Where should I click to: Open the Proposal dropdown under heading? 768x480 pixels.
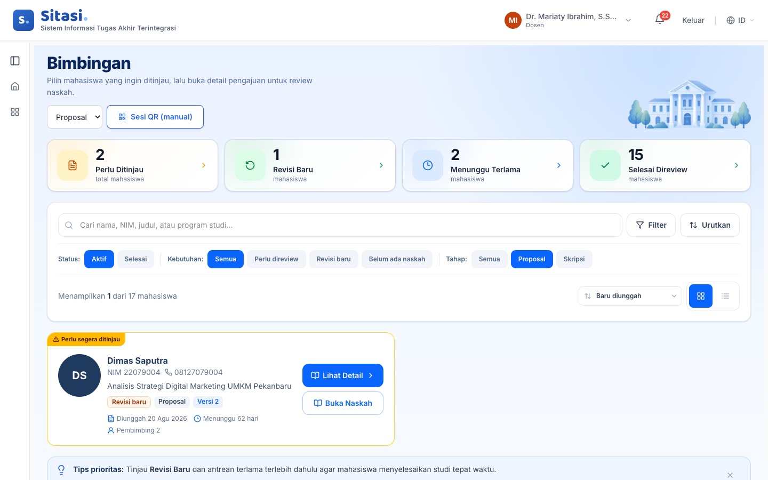[75, 117]
